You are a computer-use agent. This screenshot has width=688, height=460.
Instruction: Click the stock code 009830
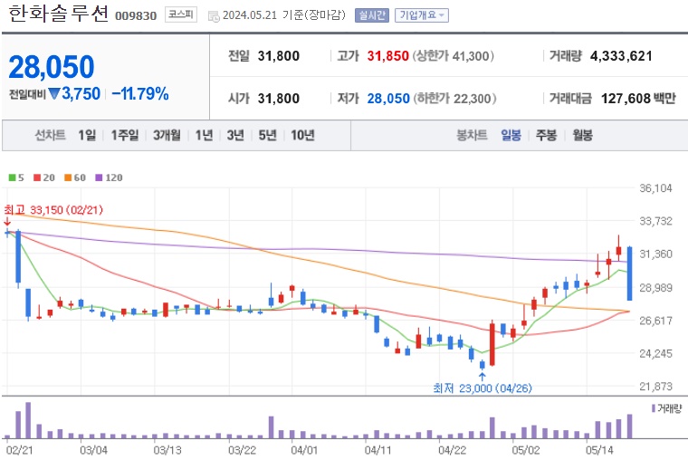(x=136, y=15)
